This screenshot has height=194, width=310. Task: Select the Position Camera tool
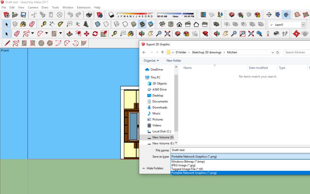click(268, 34)
